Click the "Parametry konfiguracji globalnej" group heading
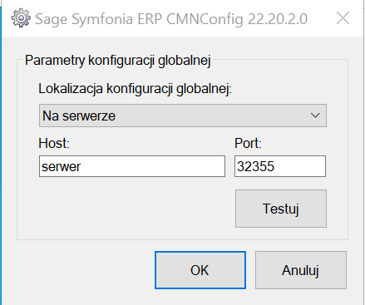The image size is (365, 305). [x=118, y=61]
